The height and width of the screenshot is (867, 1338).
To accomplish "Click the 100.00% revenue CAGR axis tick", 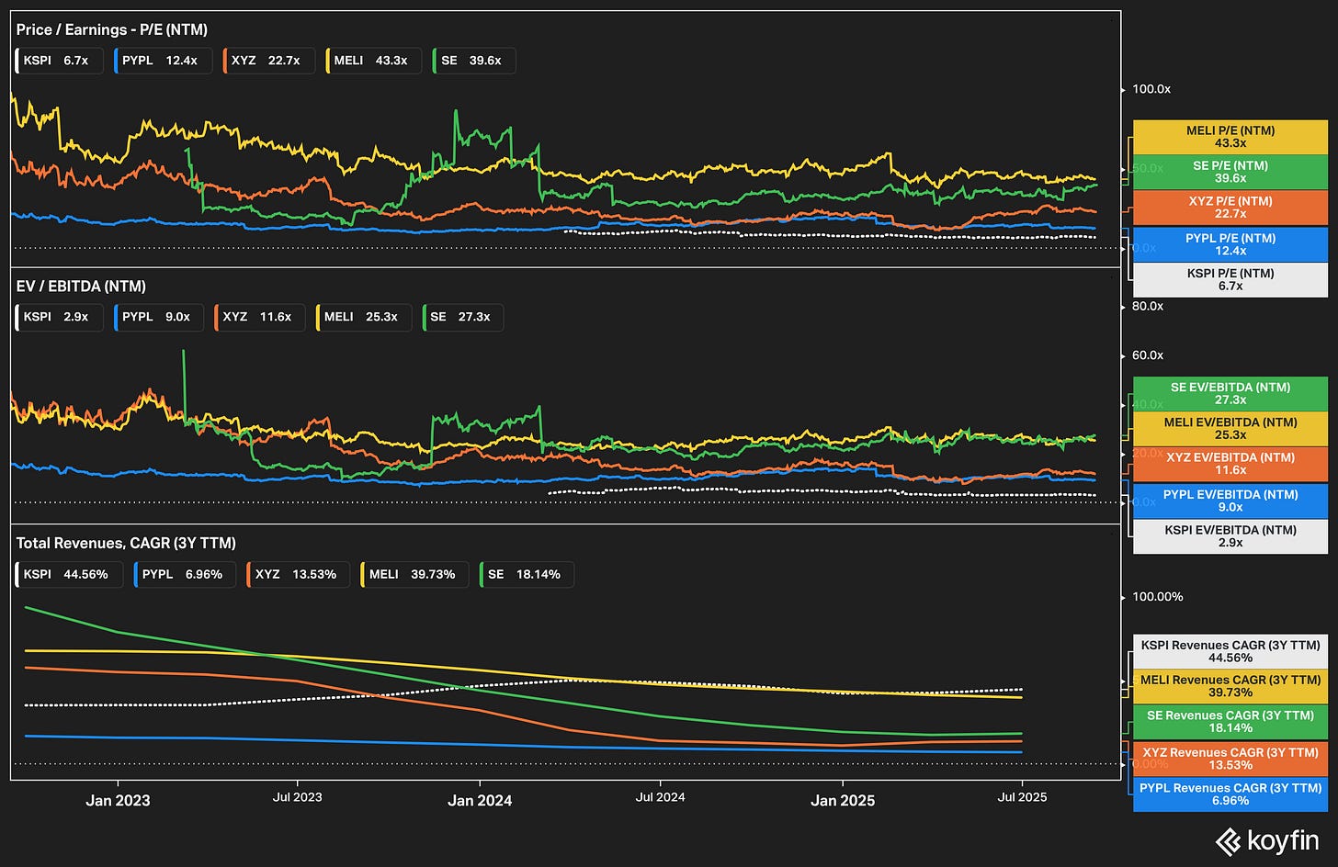I will point(1158,597).
